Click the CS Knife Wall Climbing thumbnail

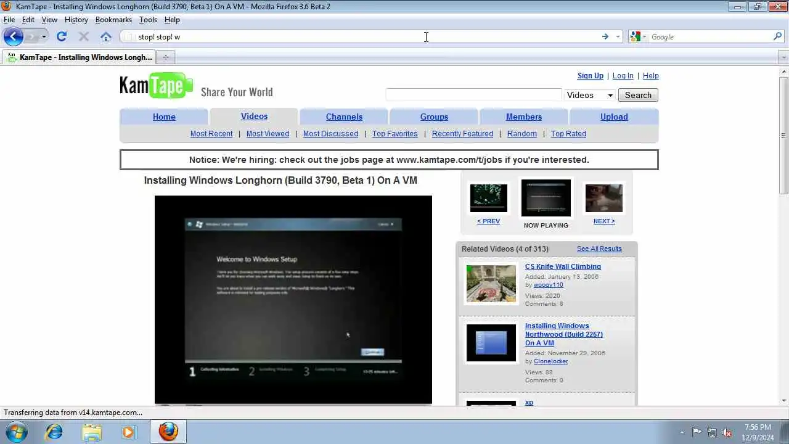[x=491, y=284]
